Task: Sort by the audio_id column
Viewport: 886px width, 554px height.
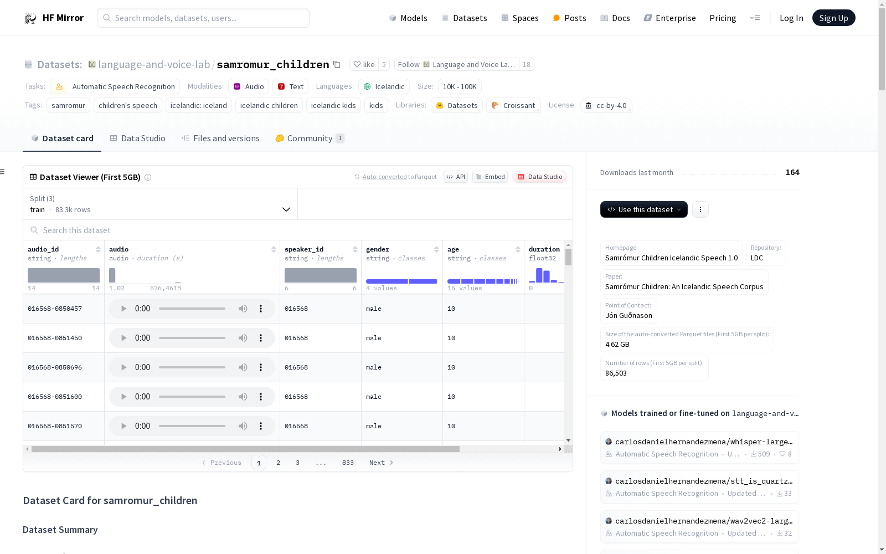Action: pos(98,249)
